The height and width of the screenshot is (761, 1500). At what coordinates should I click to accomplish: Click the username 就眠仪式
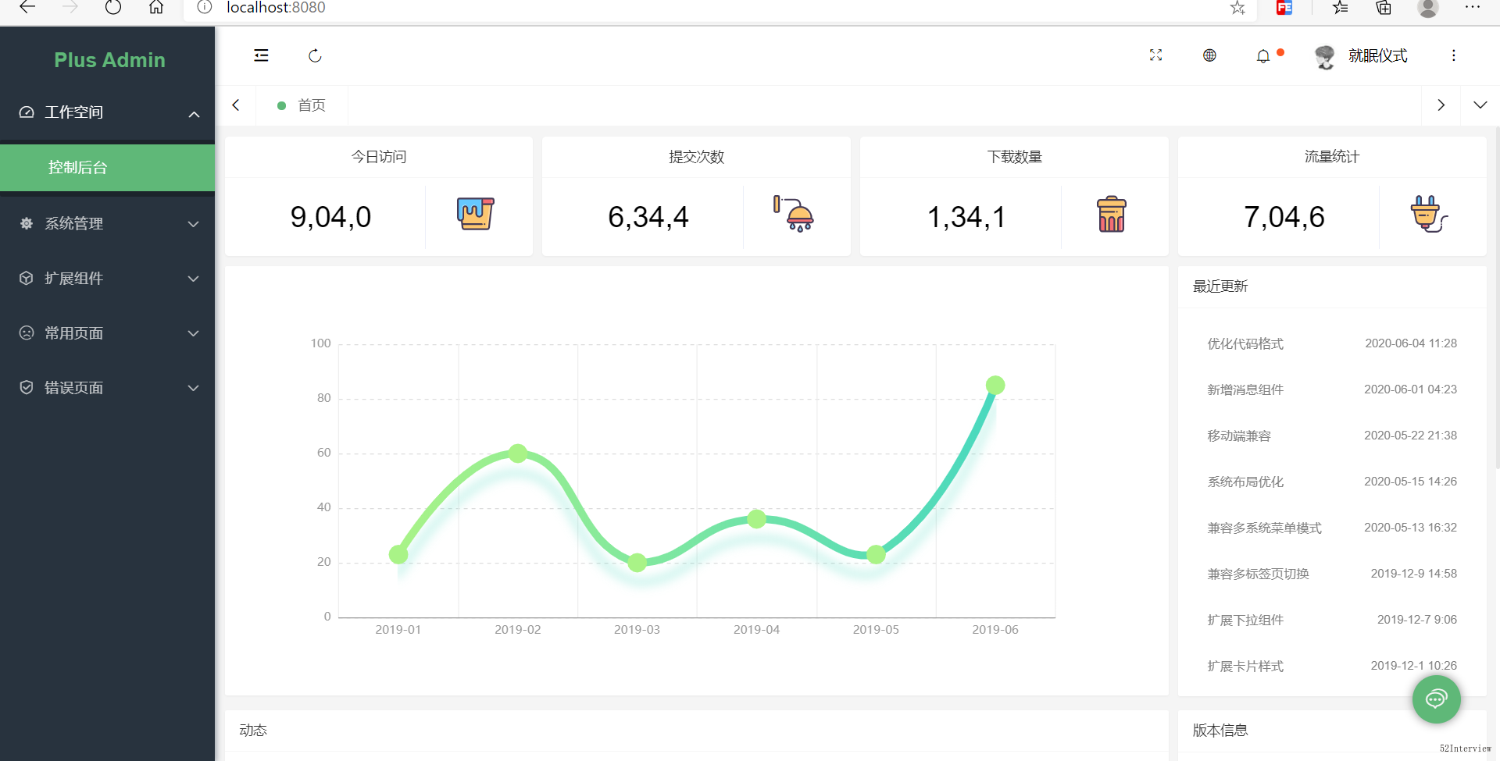tap(1377, 55)
